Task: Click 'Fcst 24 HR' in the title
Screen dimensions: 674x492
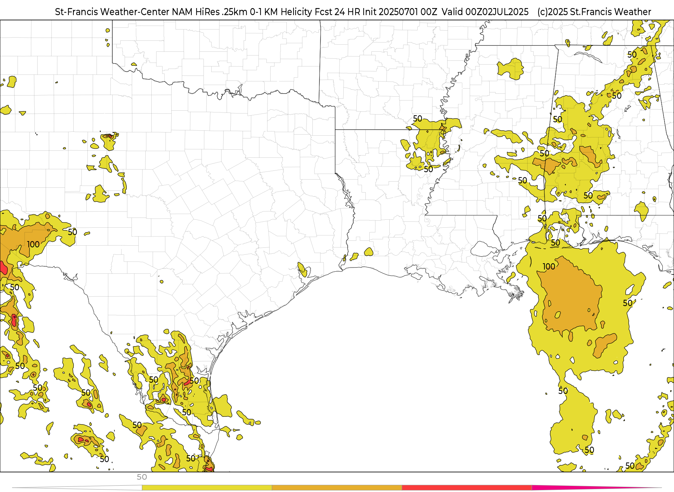Action: click(x=337, y=12)
